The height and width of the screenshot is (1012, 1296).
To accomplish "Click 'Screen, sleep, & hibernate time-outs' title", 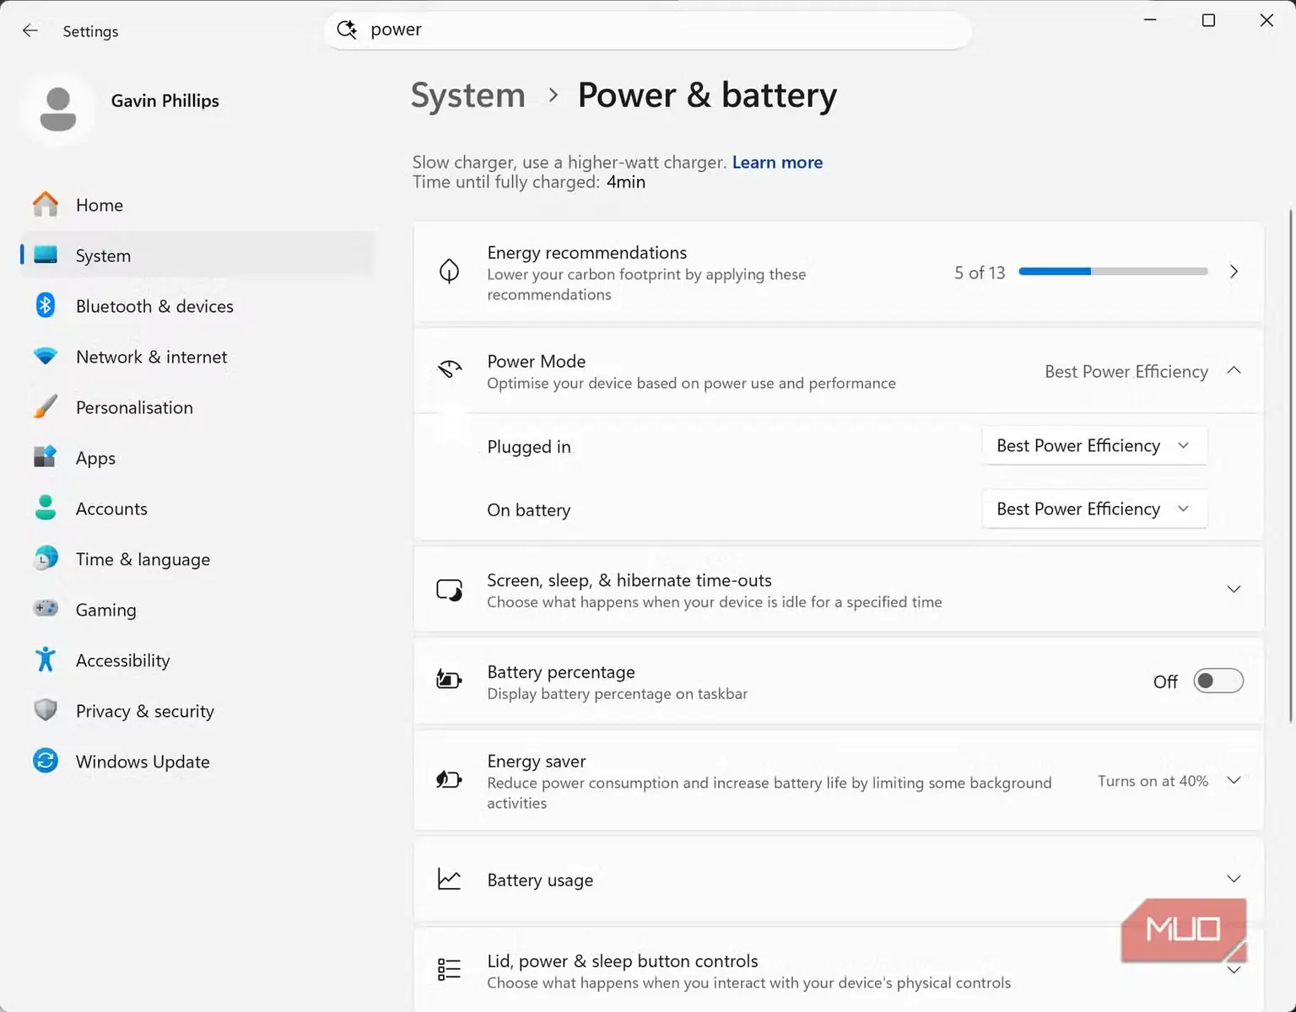I will (x=629, y=580).
